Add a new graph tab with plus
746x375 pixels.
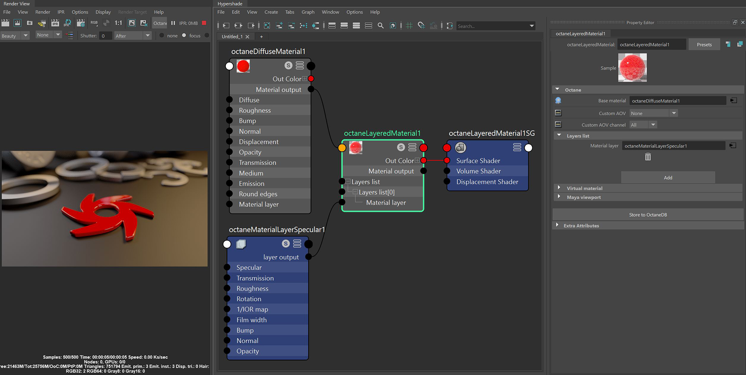[x=261, y=36]
